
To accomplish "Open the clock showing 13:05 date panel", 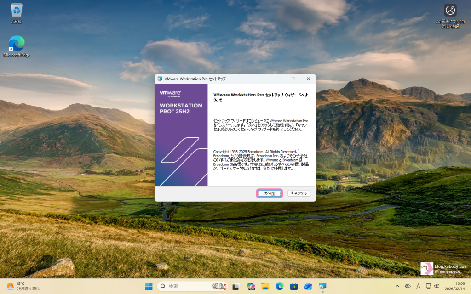I will tap(459, 286).
